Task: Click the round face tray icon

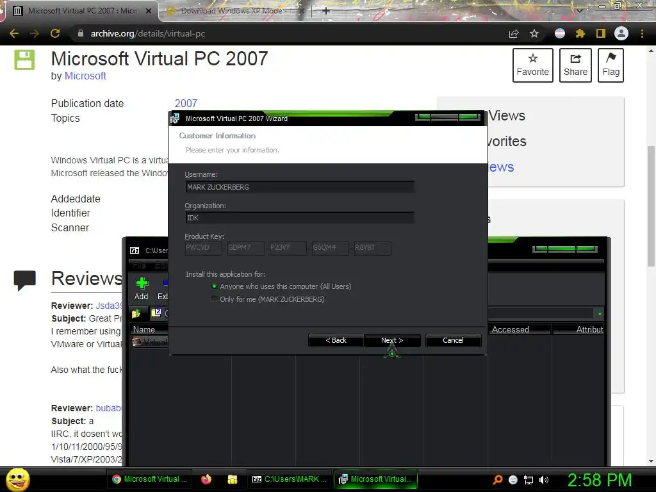Action: 513,479
